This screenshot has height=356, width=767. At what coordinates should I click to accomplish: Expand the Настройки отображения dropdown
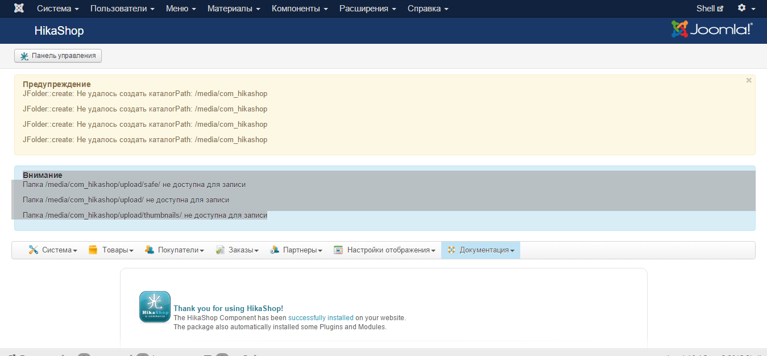click(385, 250)
